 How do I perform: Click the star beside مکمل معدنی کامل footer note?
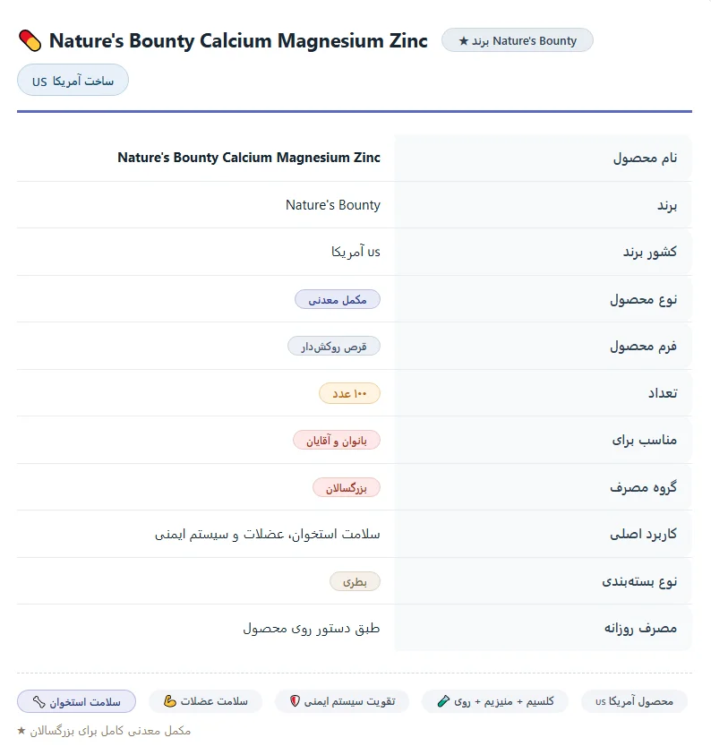21,731
